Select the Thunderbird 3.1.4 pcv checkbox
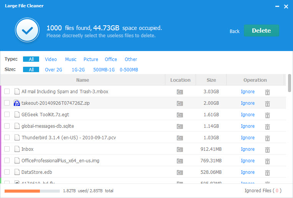The image size is (293, 198). [x=7, y=137]
